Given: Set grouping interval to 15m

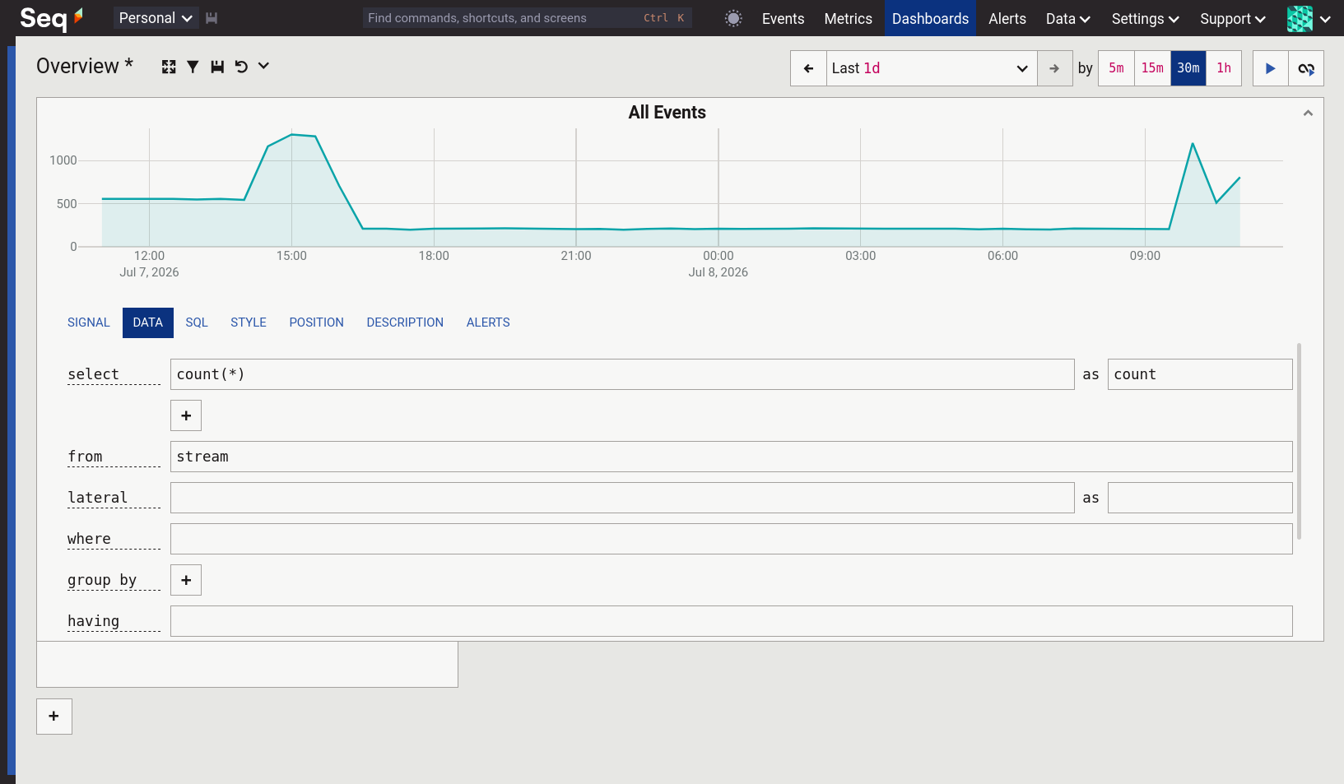Looking at the screenshot, I should tap(1152, 68).
